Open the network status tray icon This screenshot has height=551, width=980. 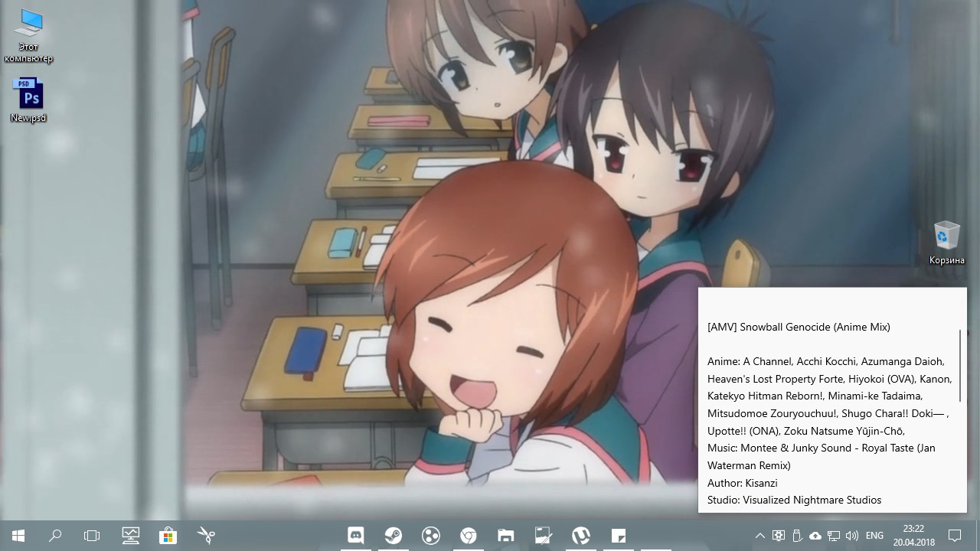[833, 536]
